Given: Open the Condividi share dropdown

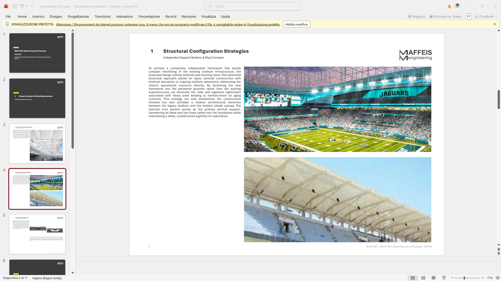Looking at the screenshot, I should 486,16.
